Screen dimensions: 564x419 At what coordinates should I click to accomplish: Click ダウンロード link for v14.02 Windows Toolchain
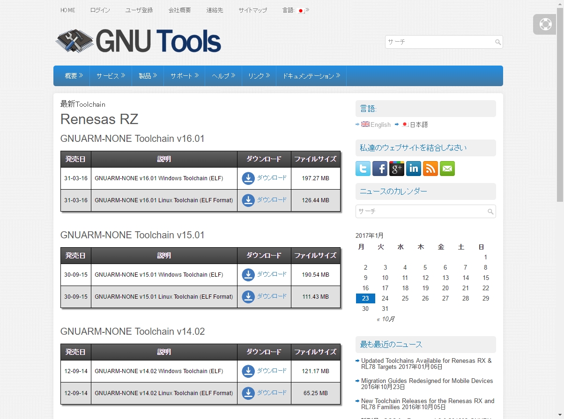(x=272, y=371)
